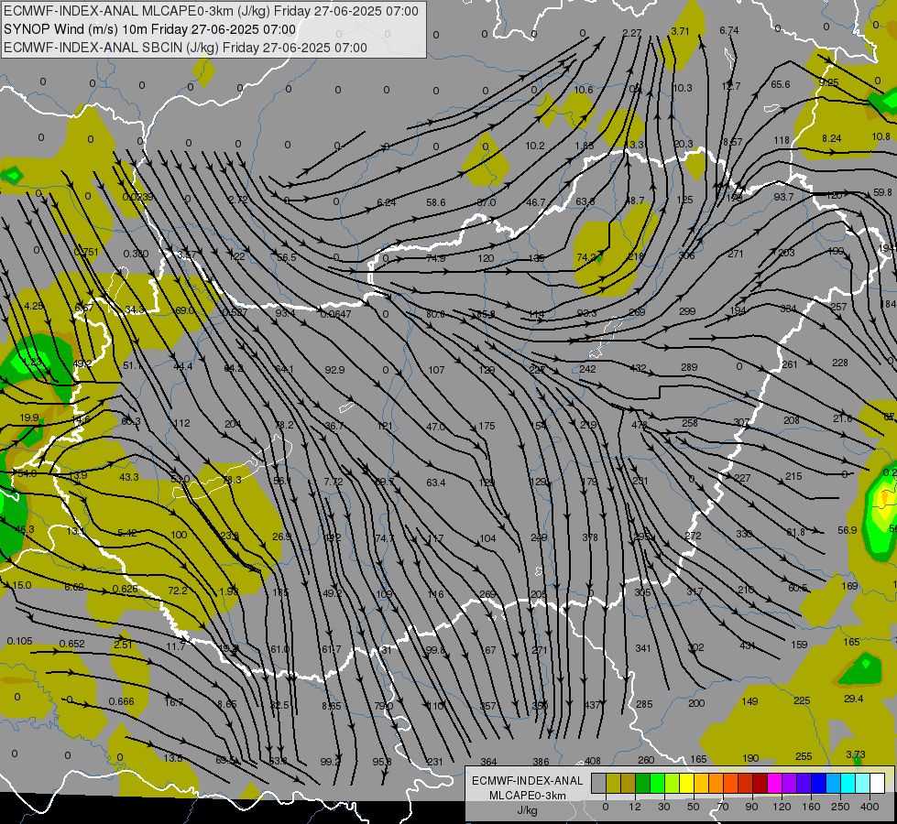Click the map value 0.0647
Screen dimensions: 897x824
(336, 315)
